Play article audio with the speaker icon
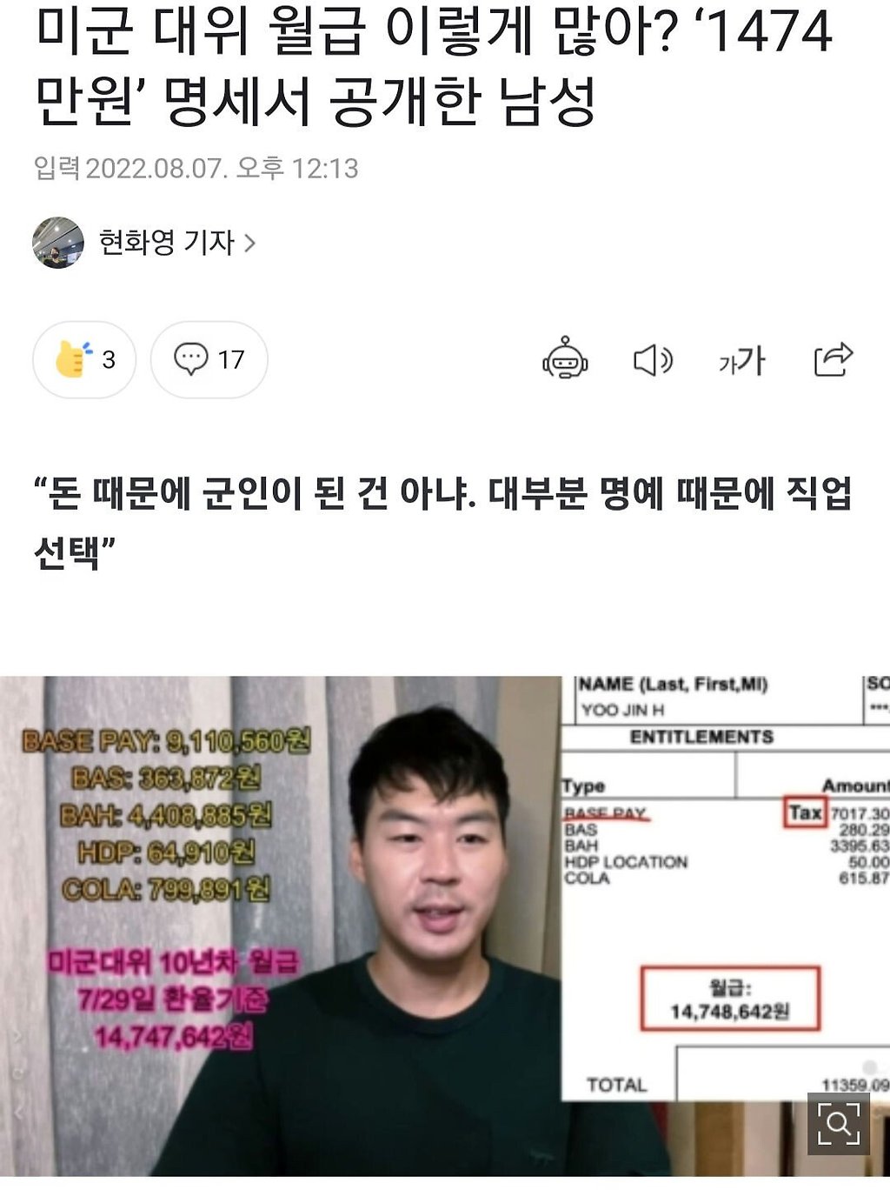The width and height of the screenshot is (890, 1190). [653, 359]
